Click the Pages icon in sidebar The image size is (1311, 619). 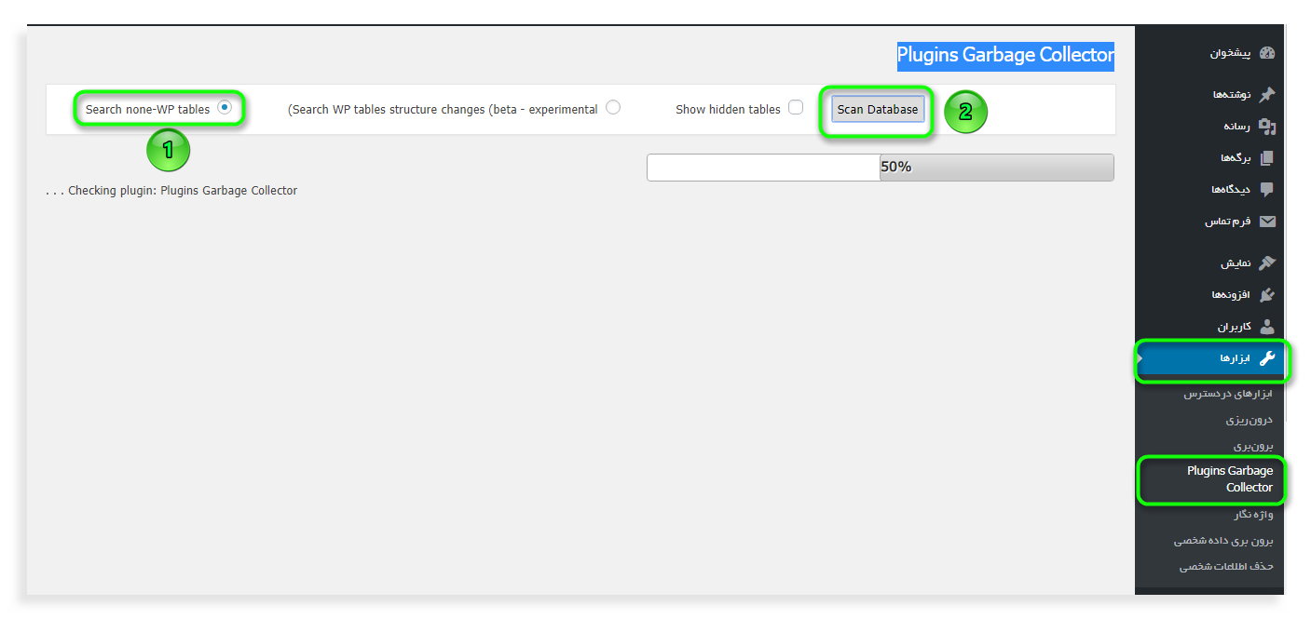[x=1266, y=157]
